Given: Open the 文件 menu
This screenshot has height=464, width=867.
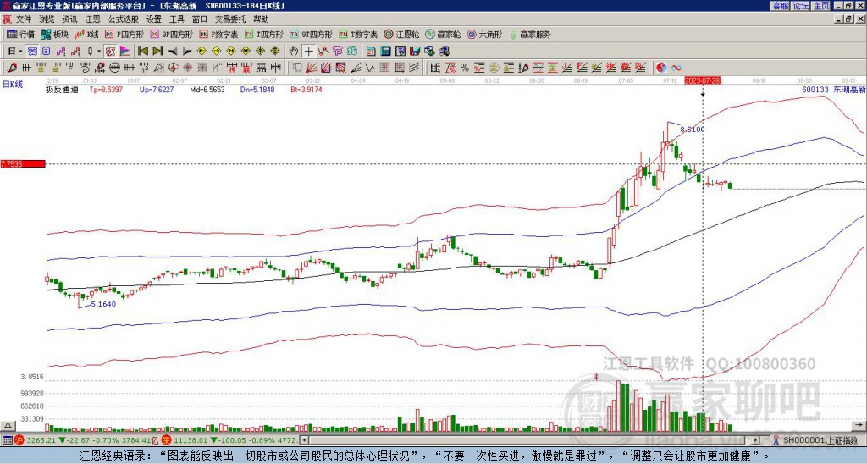Looking at the screenshot, I should click(x=24, y=19).
